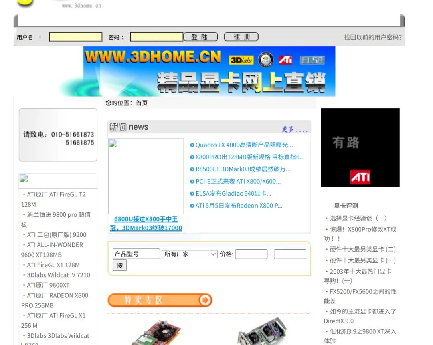The width and height of the screenshot is (433, 345).
Task: Click the 请致电 phone number box
Action: [x=58, y=135]
